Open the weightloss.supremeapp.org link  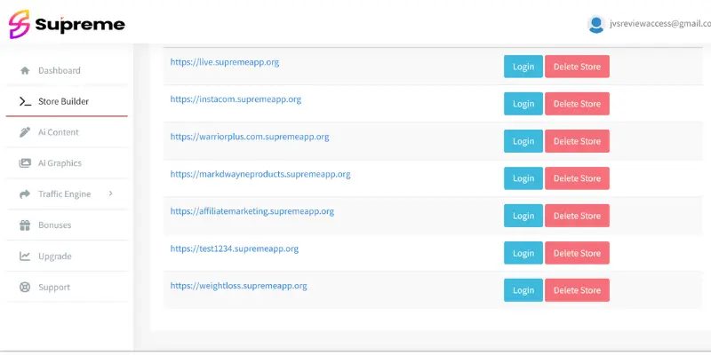[238, 286]
